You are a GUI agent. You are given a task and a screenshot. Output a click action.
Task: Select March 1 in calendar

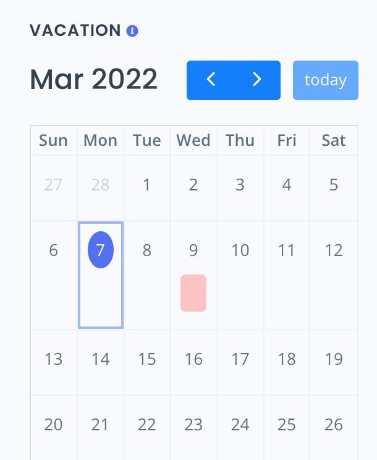[147, 185]
